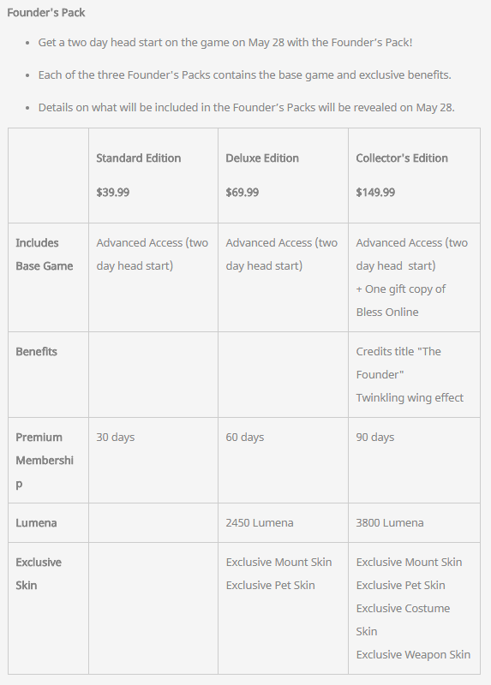Click the Includes Base Game row label
Viewport: 491px width, 685px height.
point(45,254)
